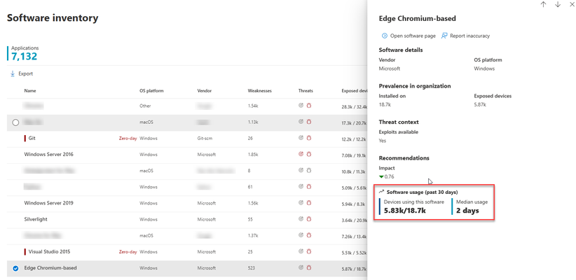Image resolution: width=576 pixels, height=280 pixels.
Task: Click threat insights icon in 1.54k weaknesses row
Action: [301, 105]
